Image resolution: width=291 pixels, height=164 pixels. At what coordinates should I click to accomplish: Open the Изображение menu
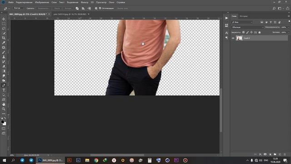click(42, 2)
